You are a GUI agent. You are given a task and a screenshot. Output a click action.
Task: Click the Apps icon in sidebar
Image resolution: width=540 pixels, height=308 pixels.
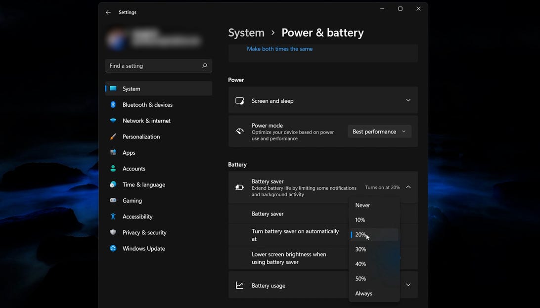point(113,152)
